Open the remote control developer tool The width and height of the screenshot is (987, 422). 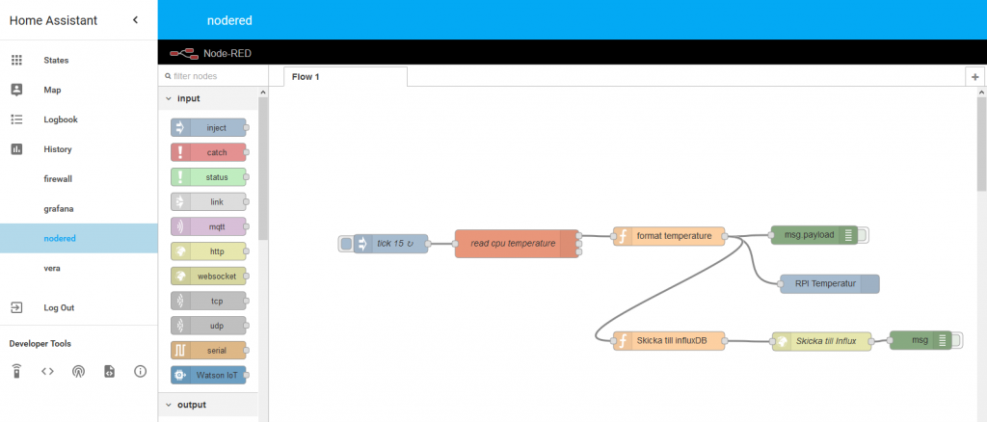(x=17, y=371)
